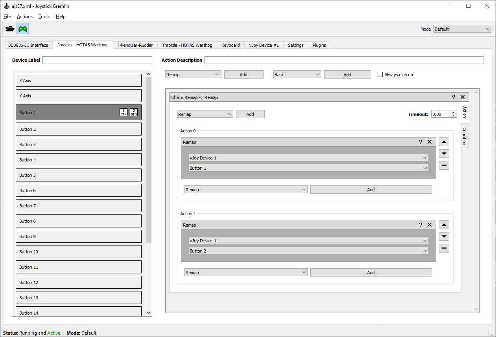Switch to BU0836-LC Interface tab
The width and height of the screenshot is (496, 337).
pos(28,45)
